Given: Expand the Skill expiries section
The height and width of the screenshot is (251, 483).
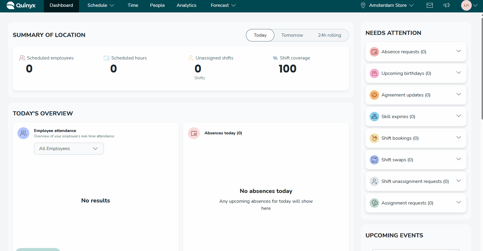Looking at the screenshot, I should pos(458,116).
